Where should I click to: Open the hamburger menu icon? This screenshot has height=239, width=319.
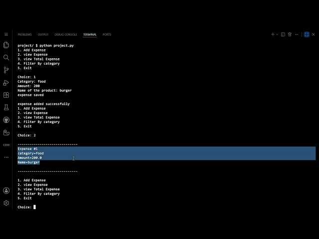[x=6, y=34]
